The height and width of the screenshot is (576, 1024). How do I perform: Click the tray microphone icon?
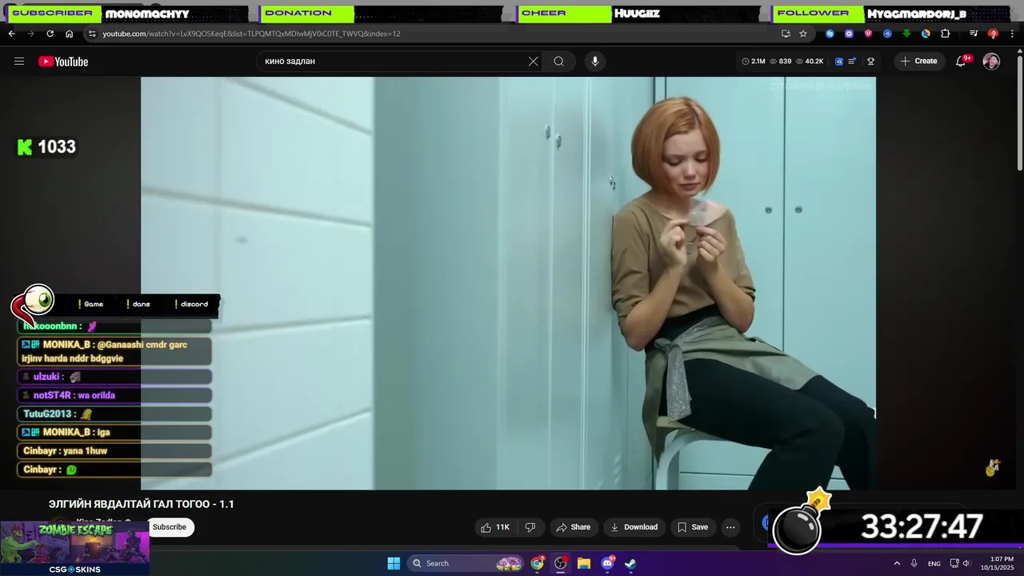tap(914, 563)
